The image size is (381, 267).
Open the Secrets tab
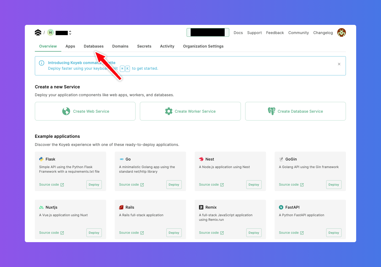[x=144, y=46]
